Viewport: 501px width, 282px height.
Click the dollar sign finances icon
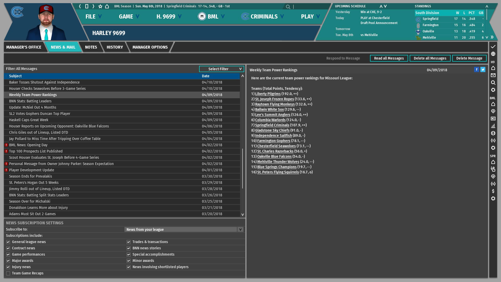pyautogui.click(x=493, y=191)
